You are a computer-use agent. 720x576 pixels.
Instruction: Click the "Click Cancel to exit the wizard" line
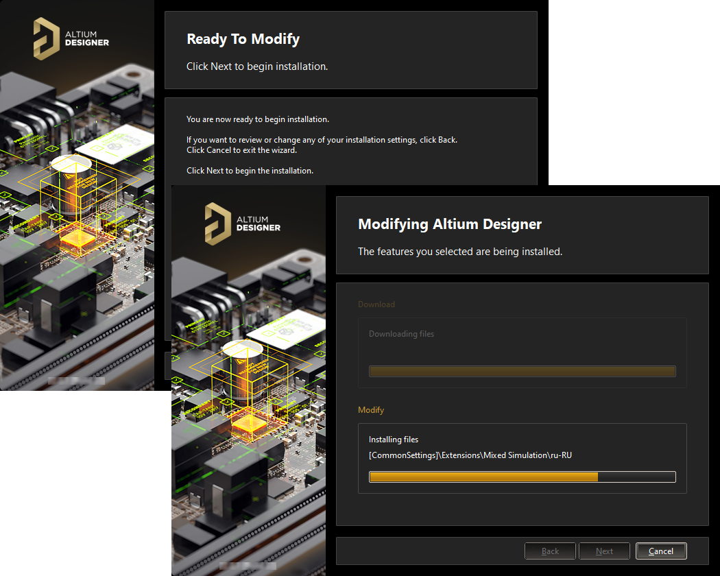[x=241, y=150]
